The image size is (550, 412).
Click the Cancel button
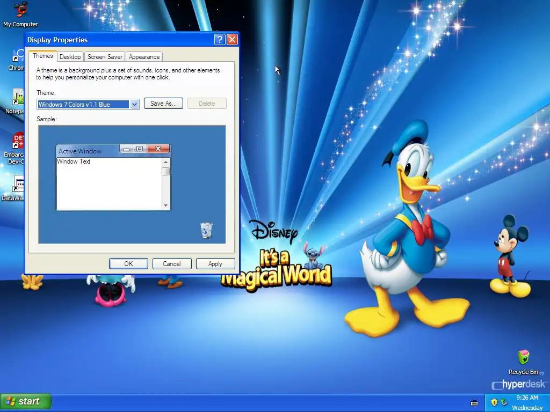pyautogui.click(x=172, y=264)
